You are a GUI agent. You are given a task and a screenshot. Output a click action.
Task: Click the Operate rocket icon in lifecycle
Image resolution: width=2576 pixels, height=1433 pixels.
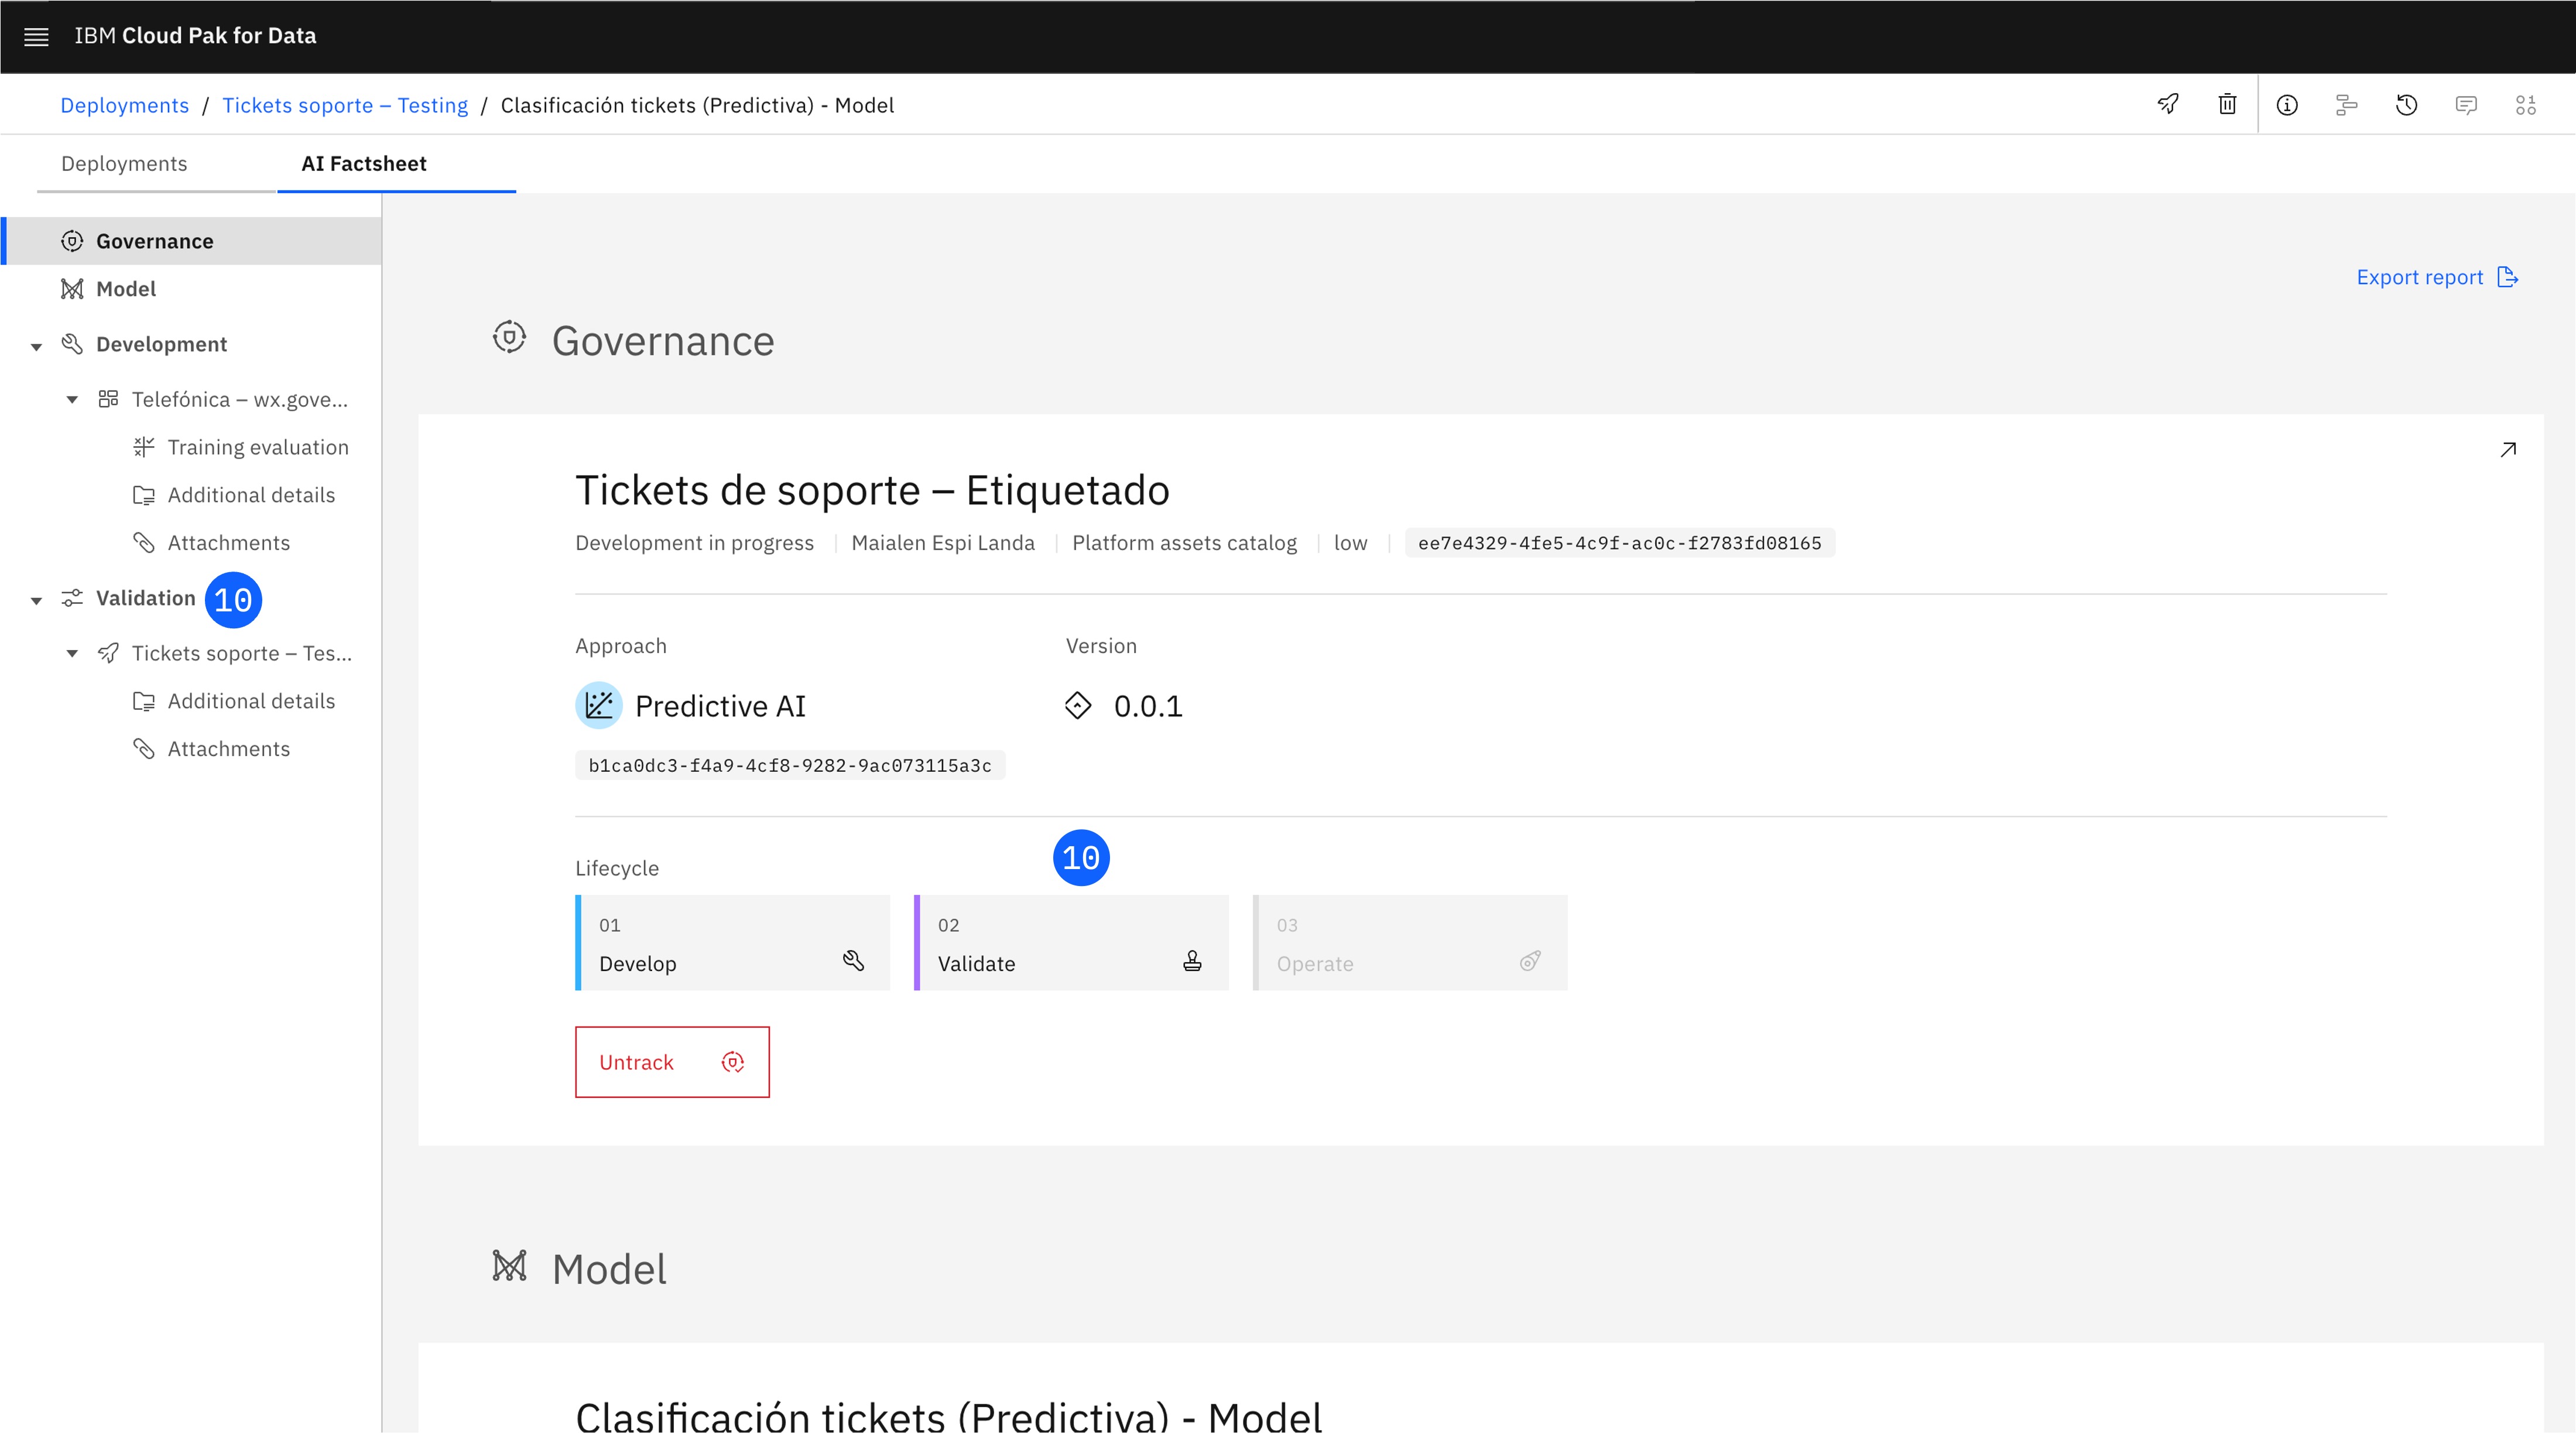(1530, 960)
